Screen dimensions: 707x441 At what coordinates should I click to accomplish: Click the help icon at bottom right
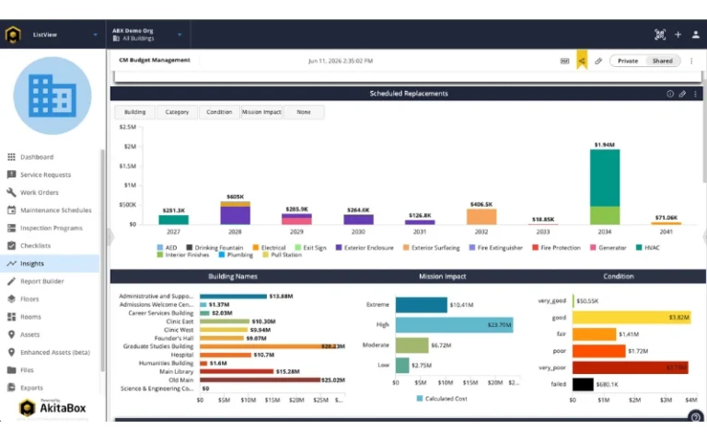tap(695, 417)
